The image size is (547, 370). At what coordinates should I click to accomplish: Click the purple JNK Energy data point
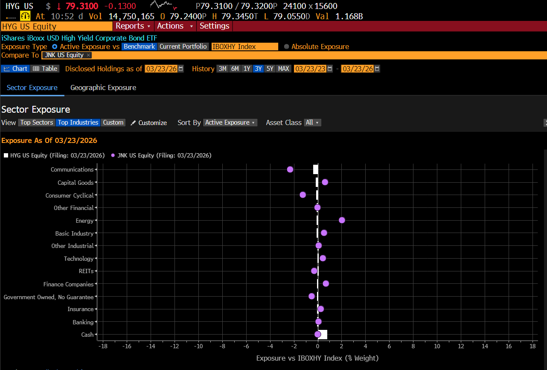click(x=342, y=220)
